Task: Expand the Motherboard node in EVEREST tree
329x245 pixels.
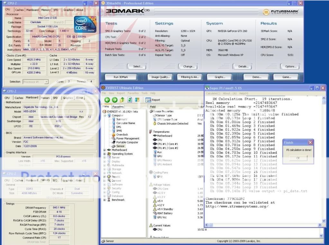Action: coord(105,150)
